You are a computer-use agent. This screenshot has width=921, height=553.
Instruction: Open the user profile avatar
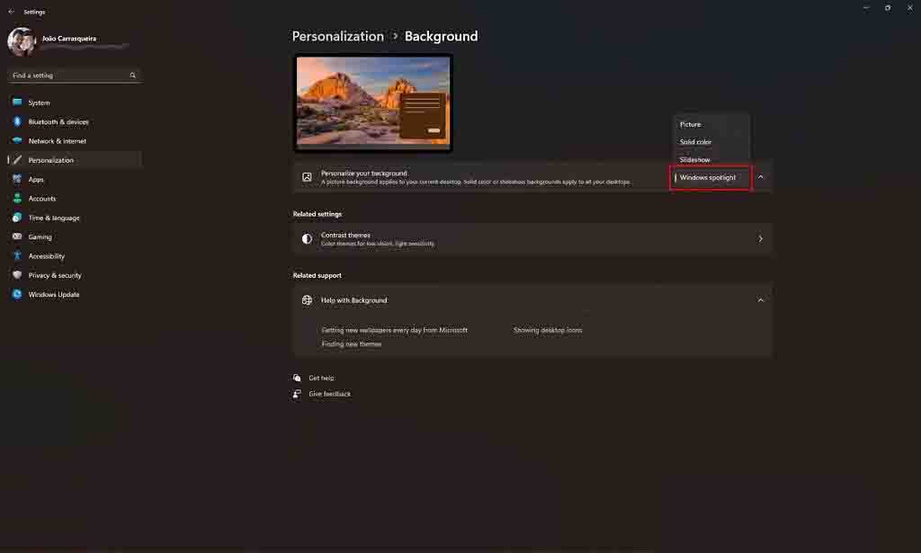22,41
